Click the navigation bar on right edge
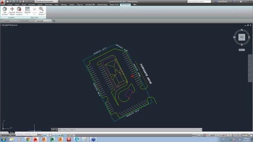This screenshot has height=142, width=253. point(250,68)
